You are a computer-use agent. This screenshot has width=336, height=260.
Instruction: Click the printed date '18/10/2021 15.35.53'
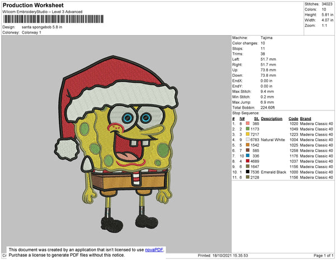click(x=230, y=256)
